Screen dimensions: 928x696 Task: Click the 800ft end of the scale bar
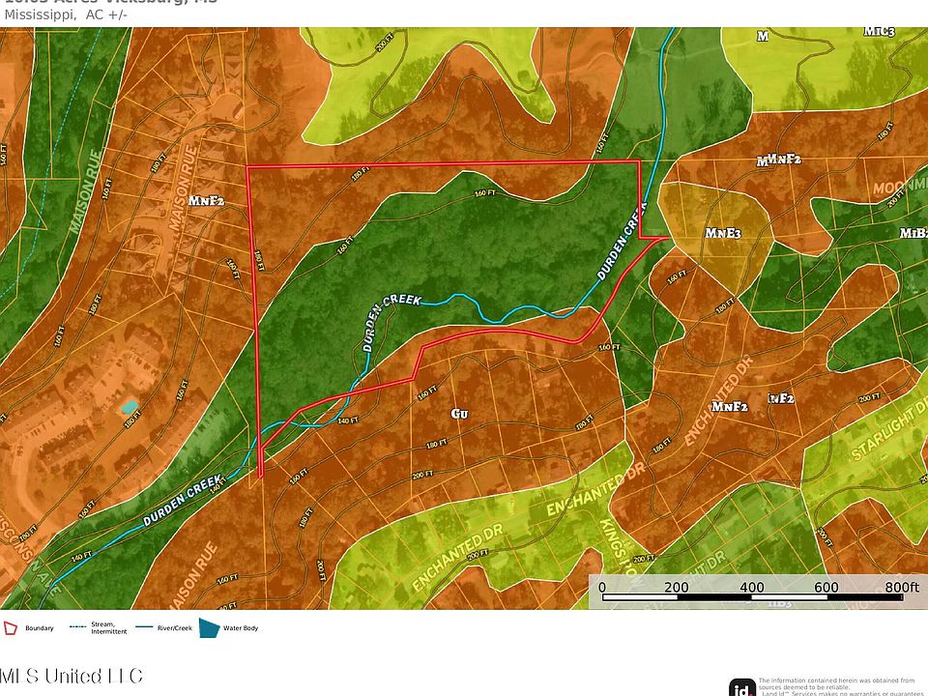click(x=900, y=588)
